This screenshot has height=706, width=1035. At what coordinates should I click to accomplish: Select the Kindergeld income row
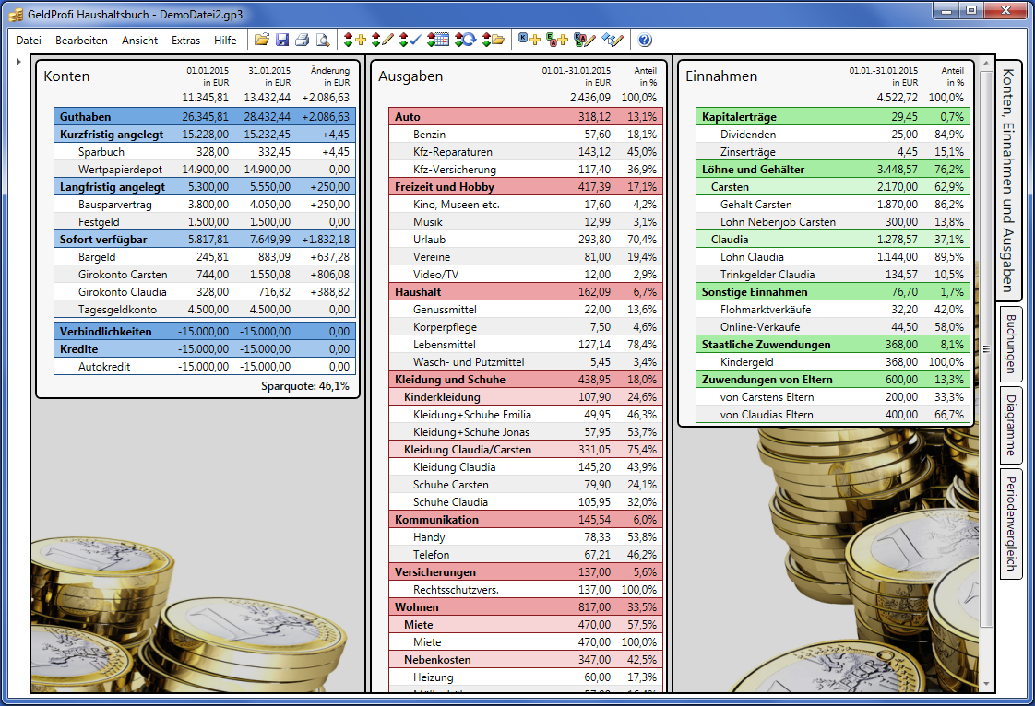(833, 361)
